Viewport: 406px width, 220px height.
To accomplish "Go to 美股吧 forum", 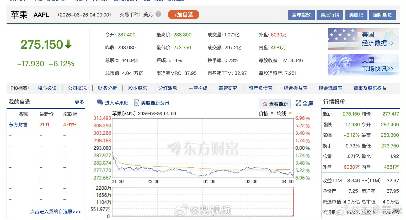I will coord(356,15).
